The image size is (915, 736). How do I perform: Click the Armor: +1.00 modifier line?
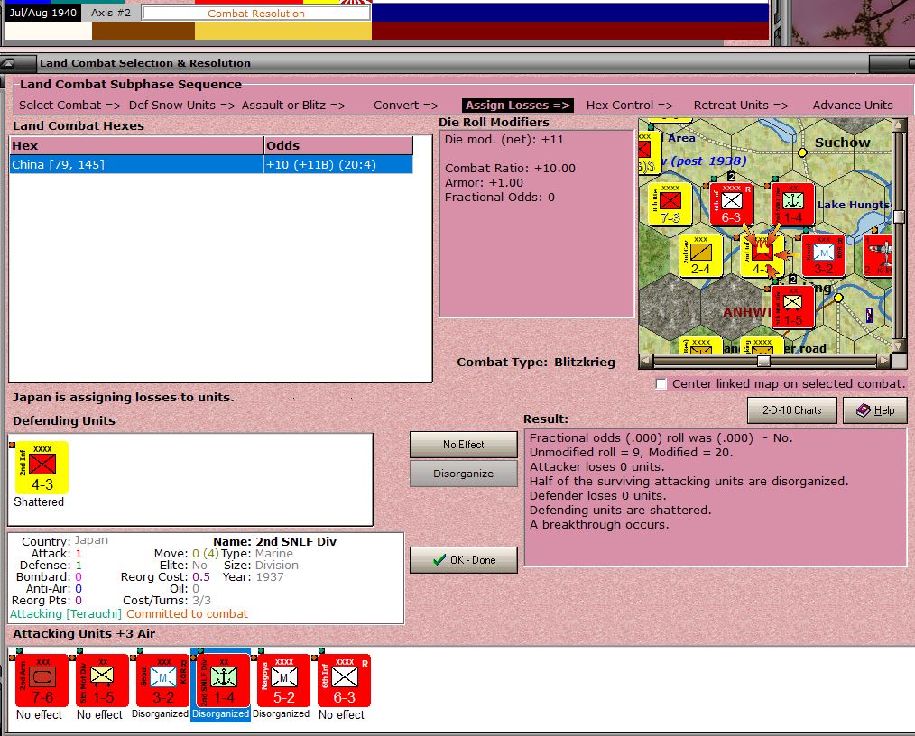484,182
